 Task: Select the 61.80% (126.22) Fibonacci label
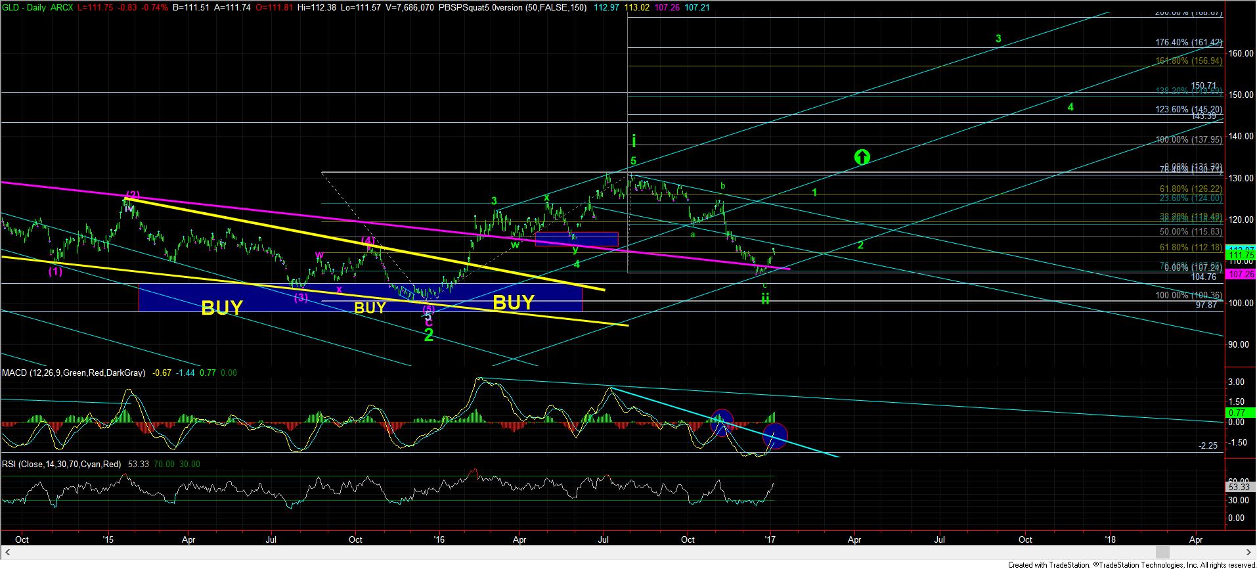[1192, 188]
